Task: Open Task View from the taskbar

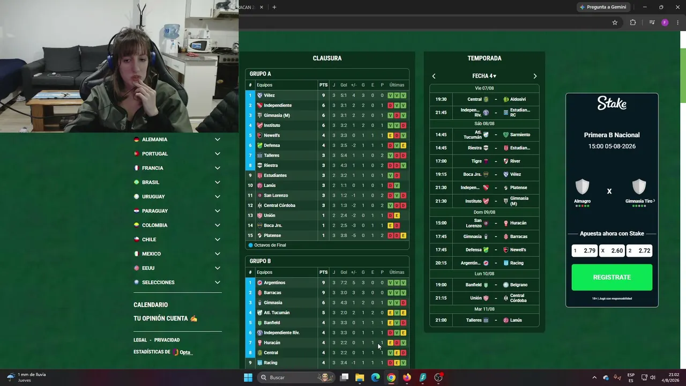Action: [x=345, y=377]
